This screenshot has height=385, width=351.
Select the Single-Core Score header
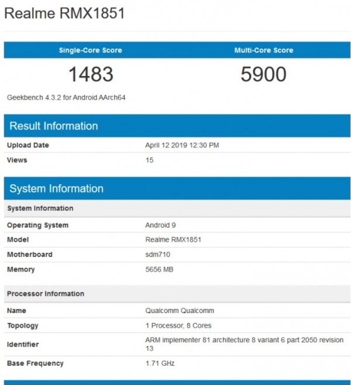tap(91, 50)
